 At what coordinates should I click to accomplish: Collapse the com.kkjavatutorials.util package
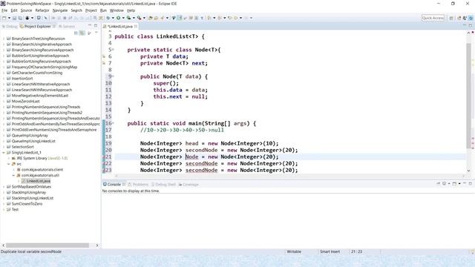13,175
